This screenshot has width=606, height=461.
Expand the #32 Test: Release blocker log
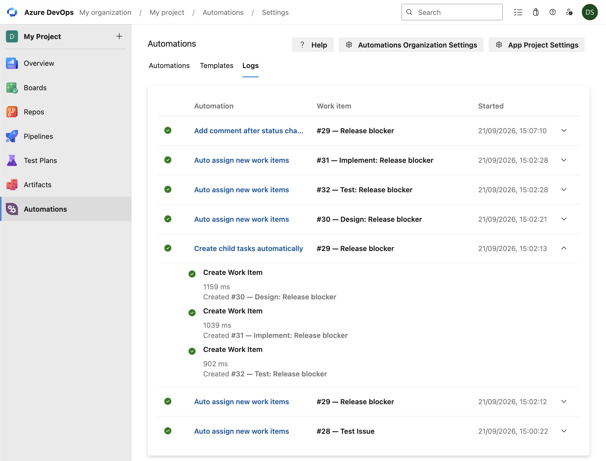click(x=564, y=189)
